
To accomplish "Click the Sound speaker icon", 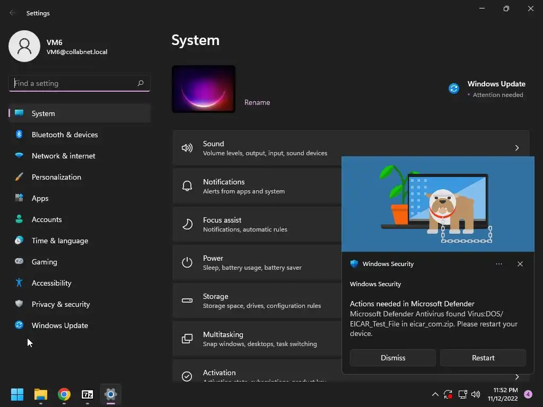I will coord(187,148).
